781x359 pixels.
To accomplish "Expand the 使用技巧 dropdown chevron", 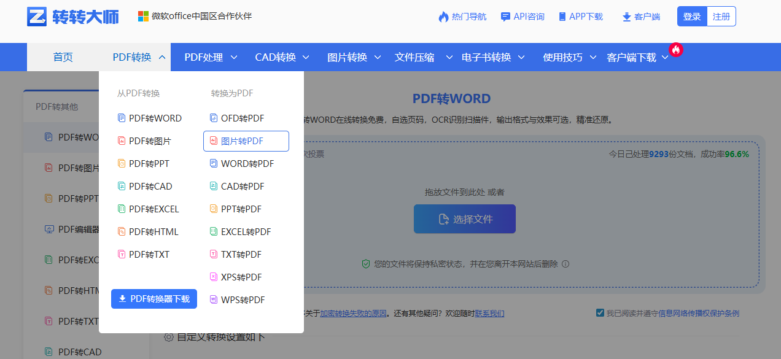I will (593, 57).
